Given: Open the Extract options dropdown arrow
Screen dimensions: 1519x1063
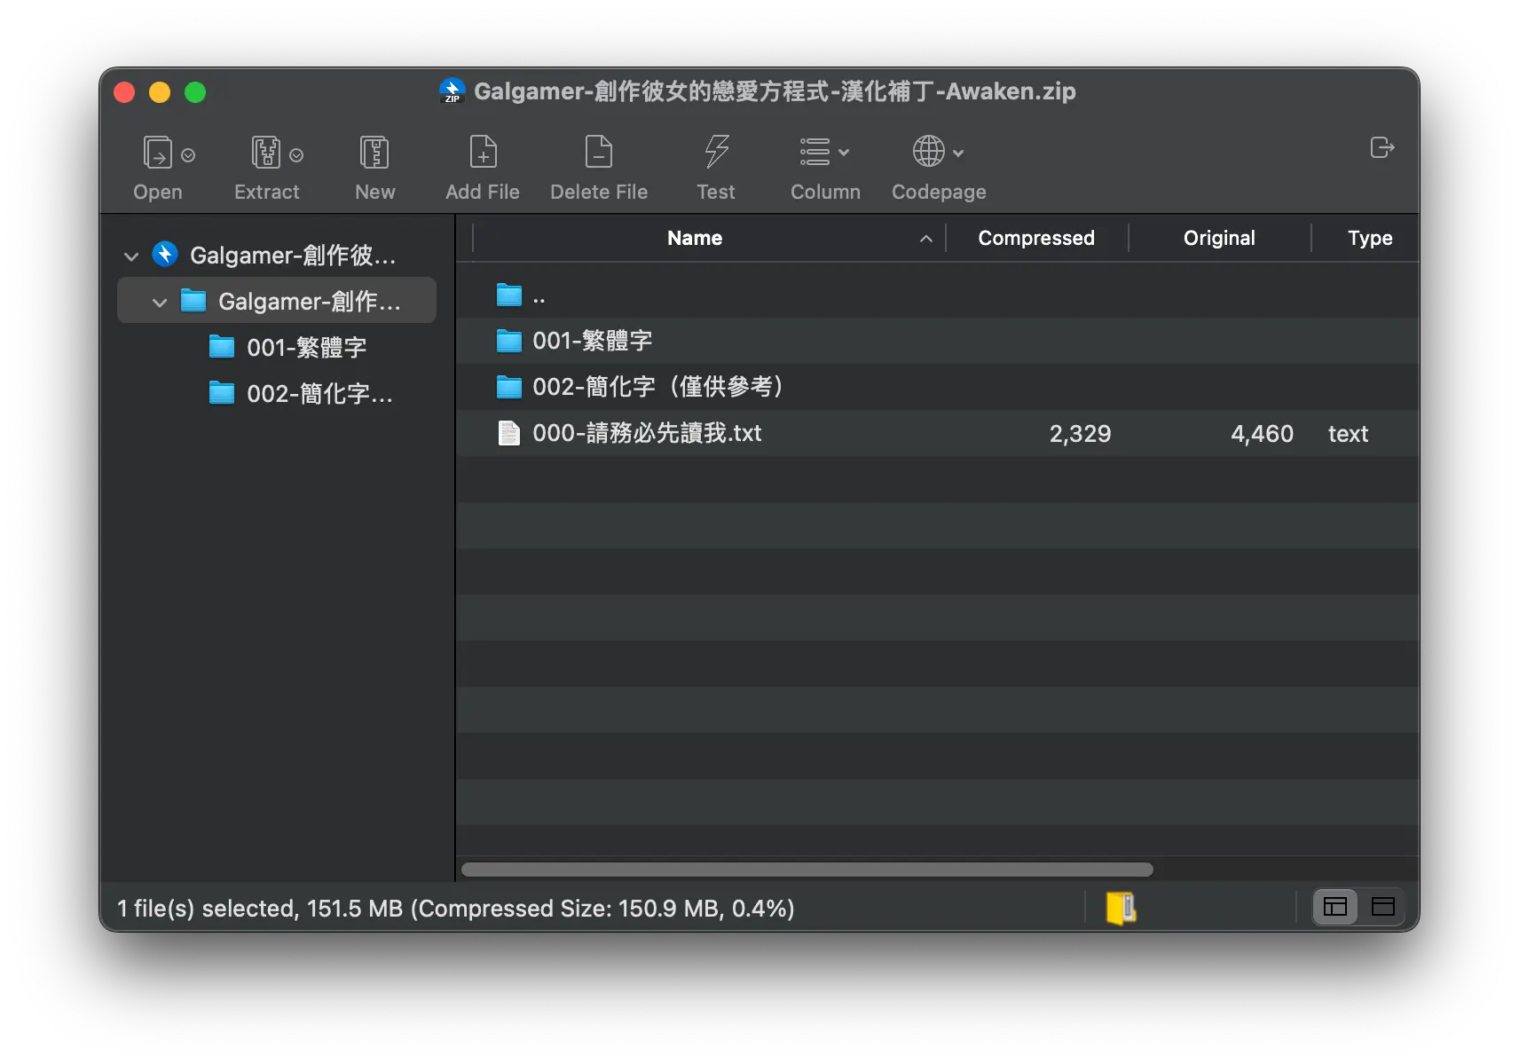Looking at the screenshot, I should tap(296, 155).
